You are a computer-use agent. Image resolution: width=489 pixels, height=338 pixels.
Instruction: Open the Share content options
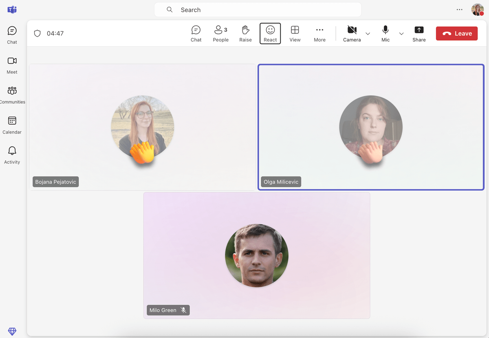(419, 33)
